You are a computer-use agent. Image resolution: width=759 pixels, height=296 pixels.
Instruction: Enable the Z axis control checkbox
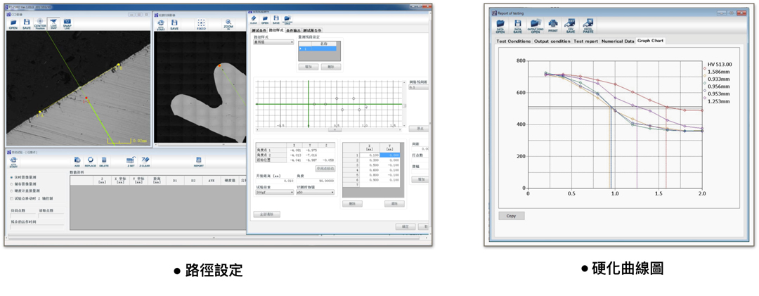tap(12, 198)
